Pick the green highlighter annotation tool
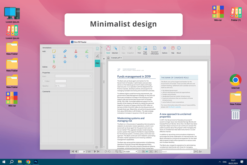 pos(87,51)
